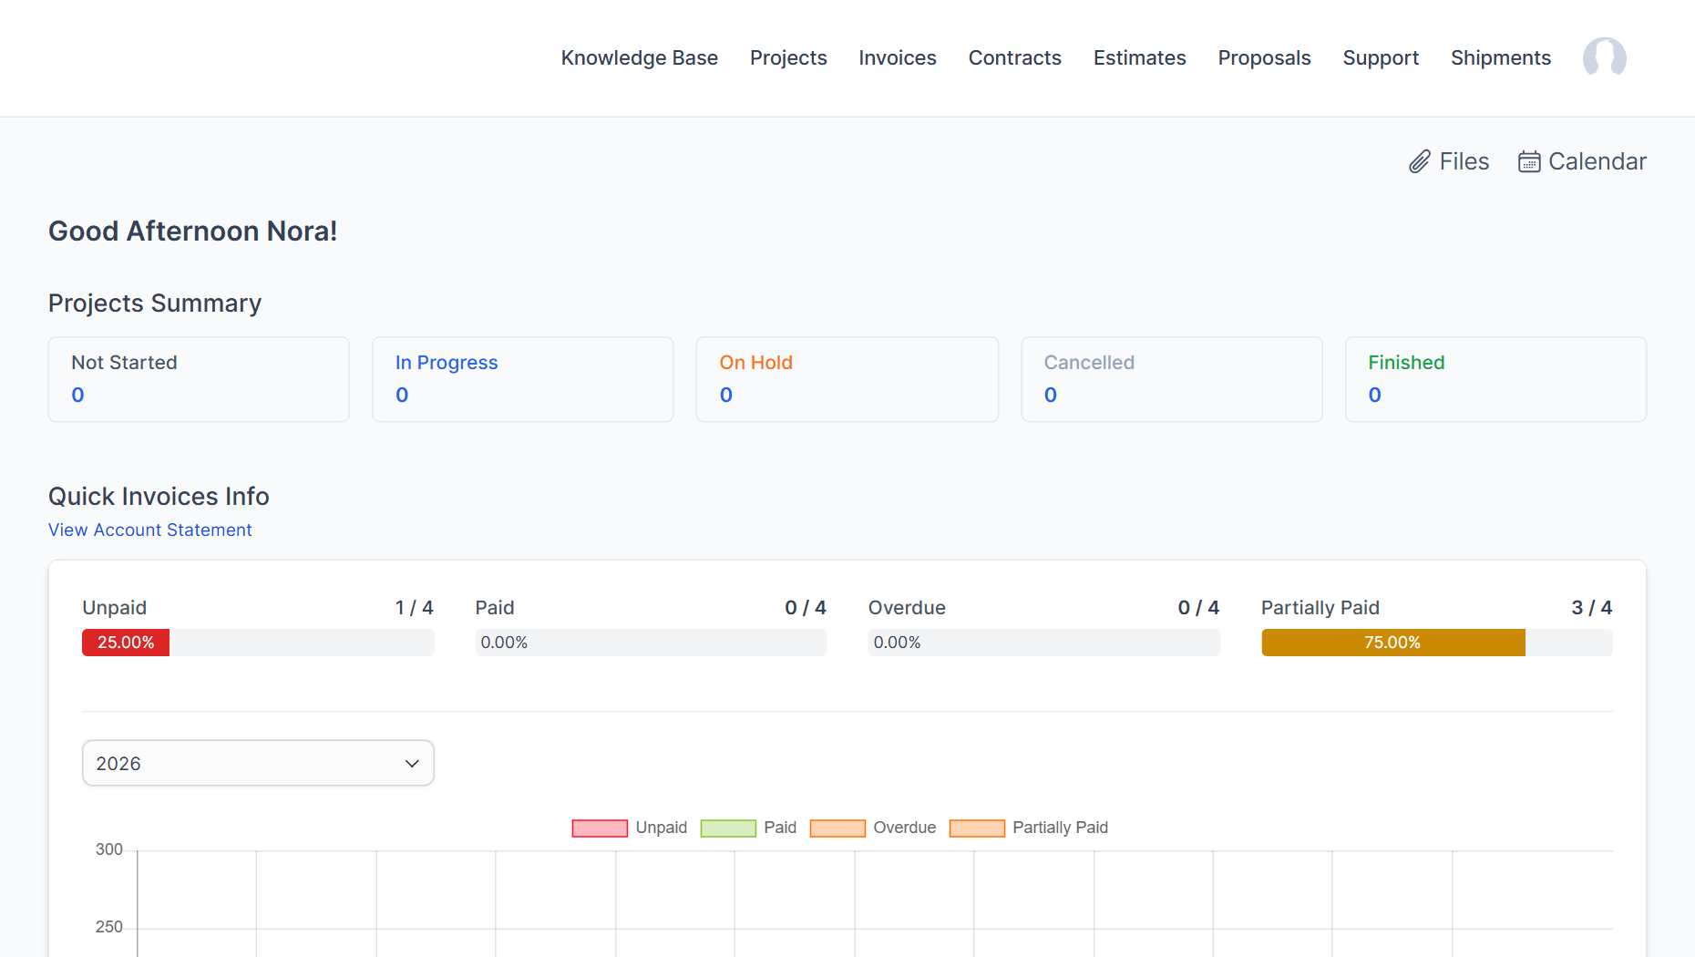Open the Knowledge Base menu item
The width and height of the screenshot is (1695, 957).
[639, 57]
